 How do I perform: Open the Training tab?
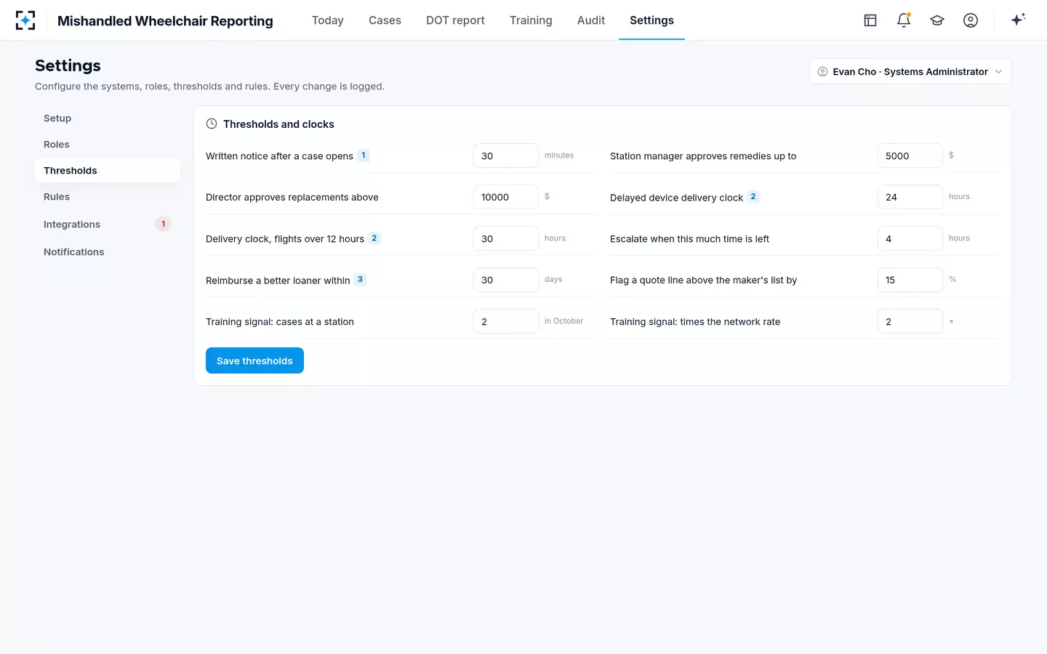(531, 20)
